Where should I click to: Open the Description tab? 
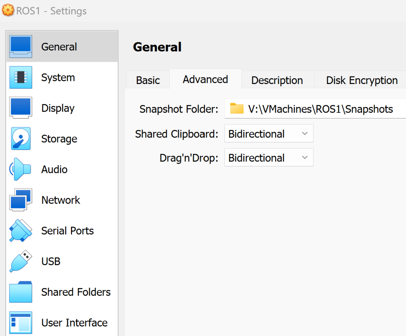pos(277,80)
